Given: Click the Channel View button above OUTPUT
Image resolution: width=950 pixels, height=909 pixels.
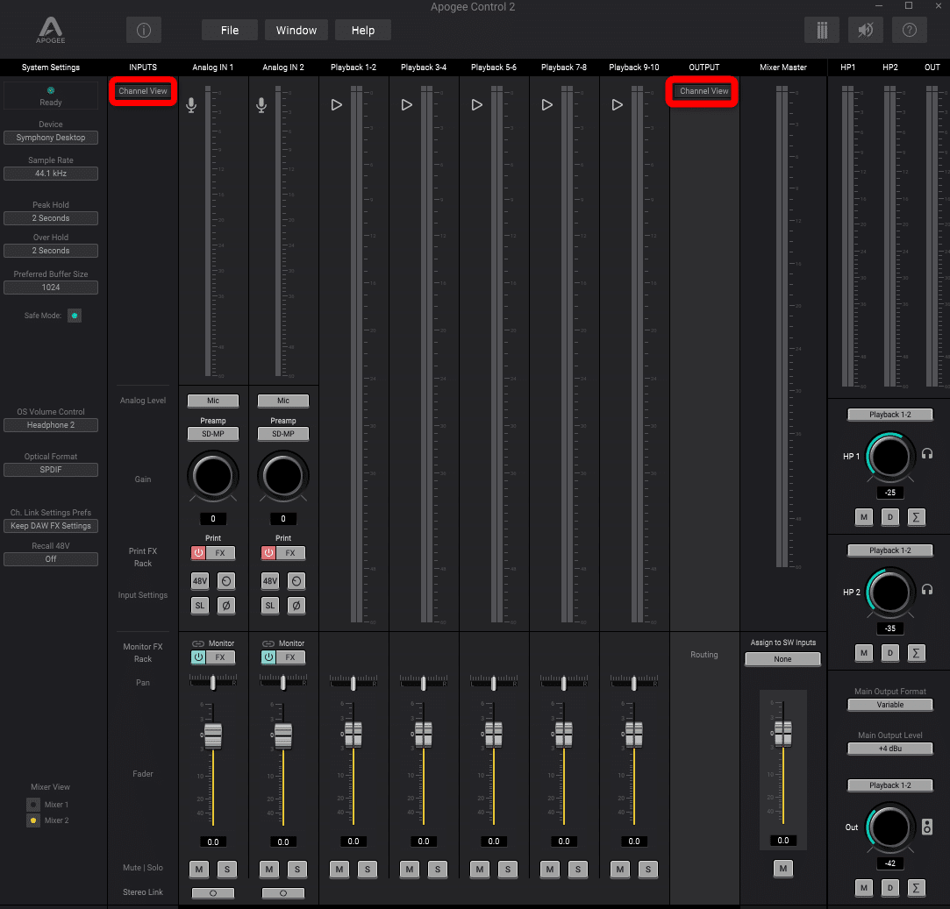Looking at the screenshot, I should [702, 90].
